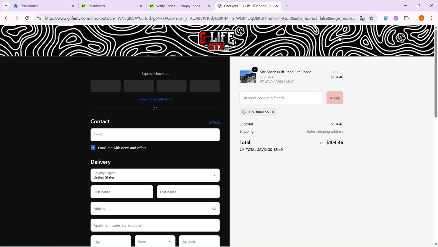Screen dimensions: 438x247
Task: Uncheck Email me with news and offers
Action: [93, 148]
